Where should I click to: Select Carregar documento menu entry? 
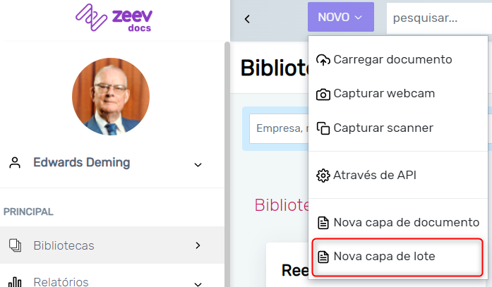tap(392, 59)
